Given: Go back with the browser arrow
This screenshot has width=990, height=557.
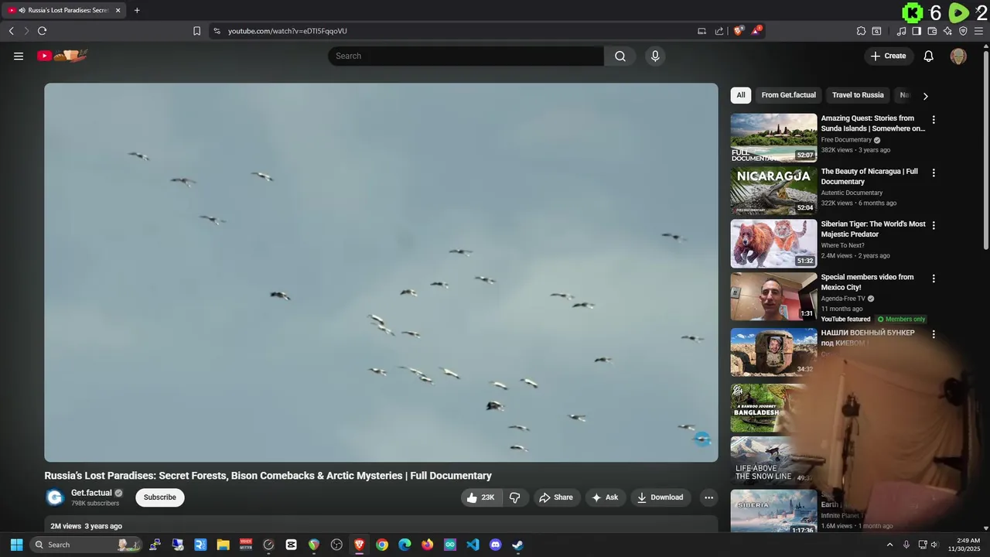Looking at the screenshot, I should click(x=11, y=31).
